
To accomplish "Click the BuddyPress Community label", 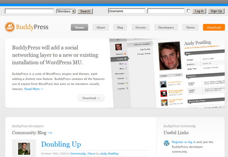I will click(180, 126).
